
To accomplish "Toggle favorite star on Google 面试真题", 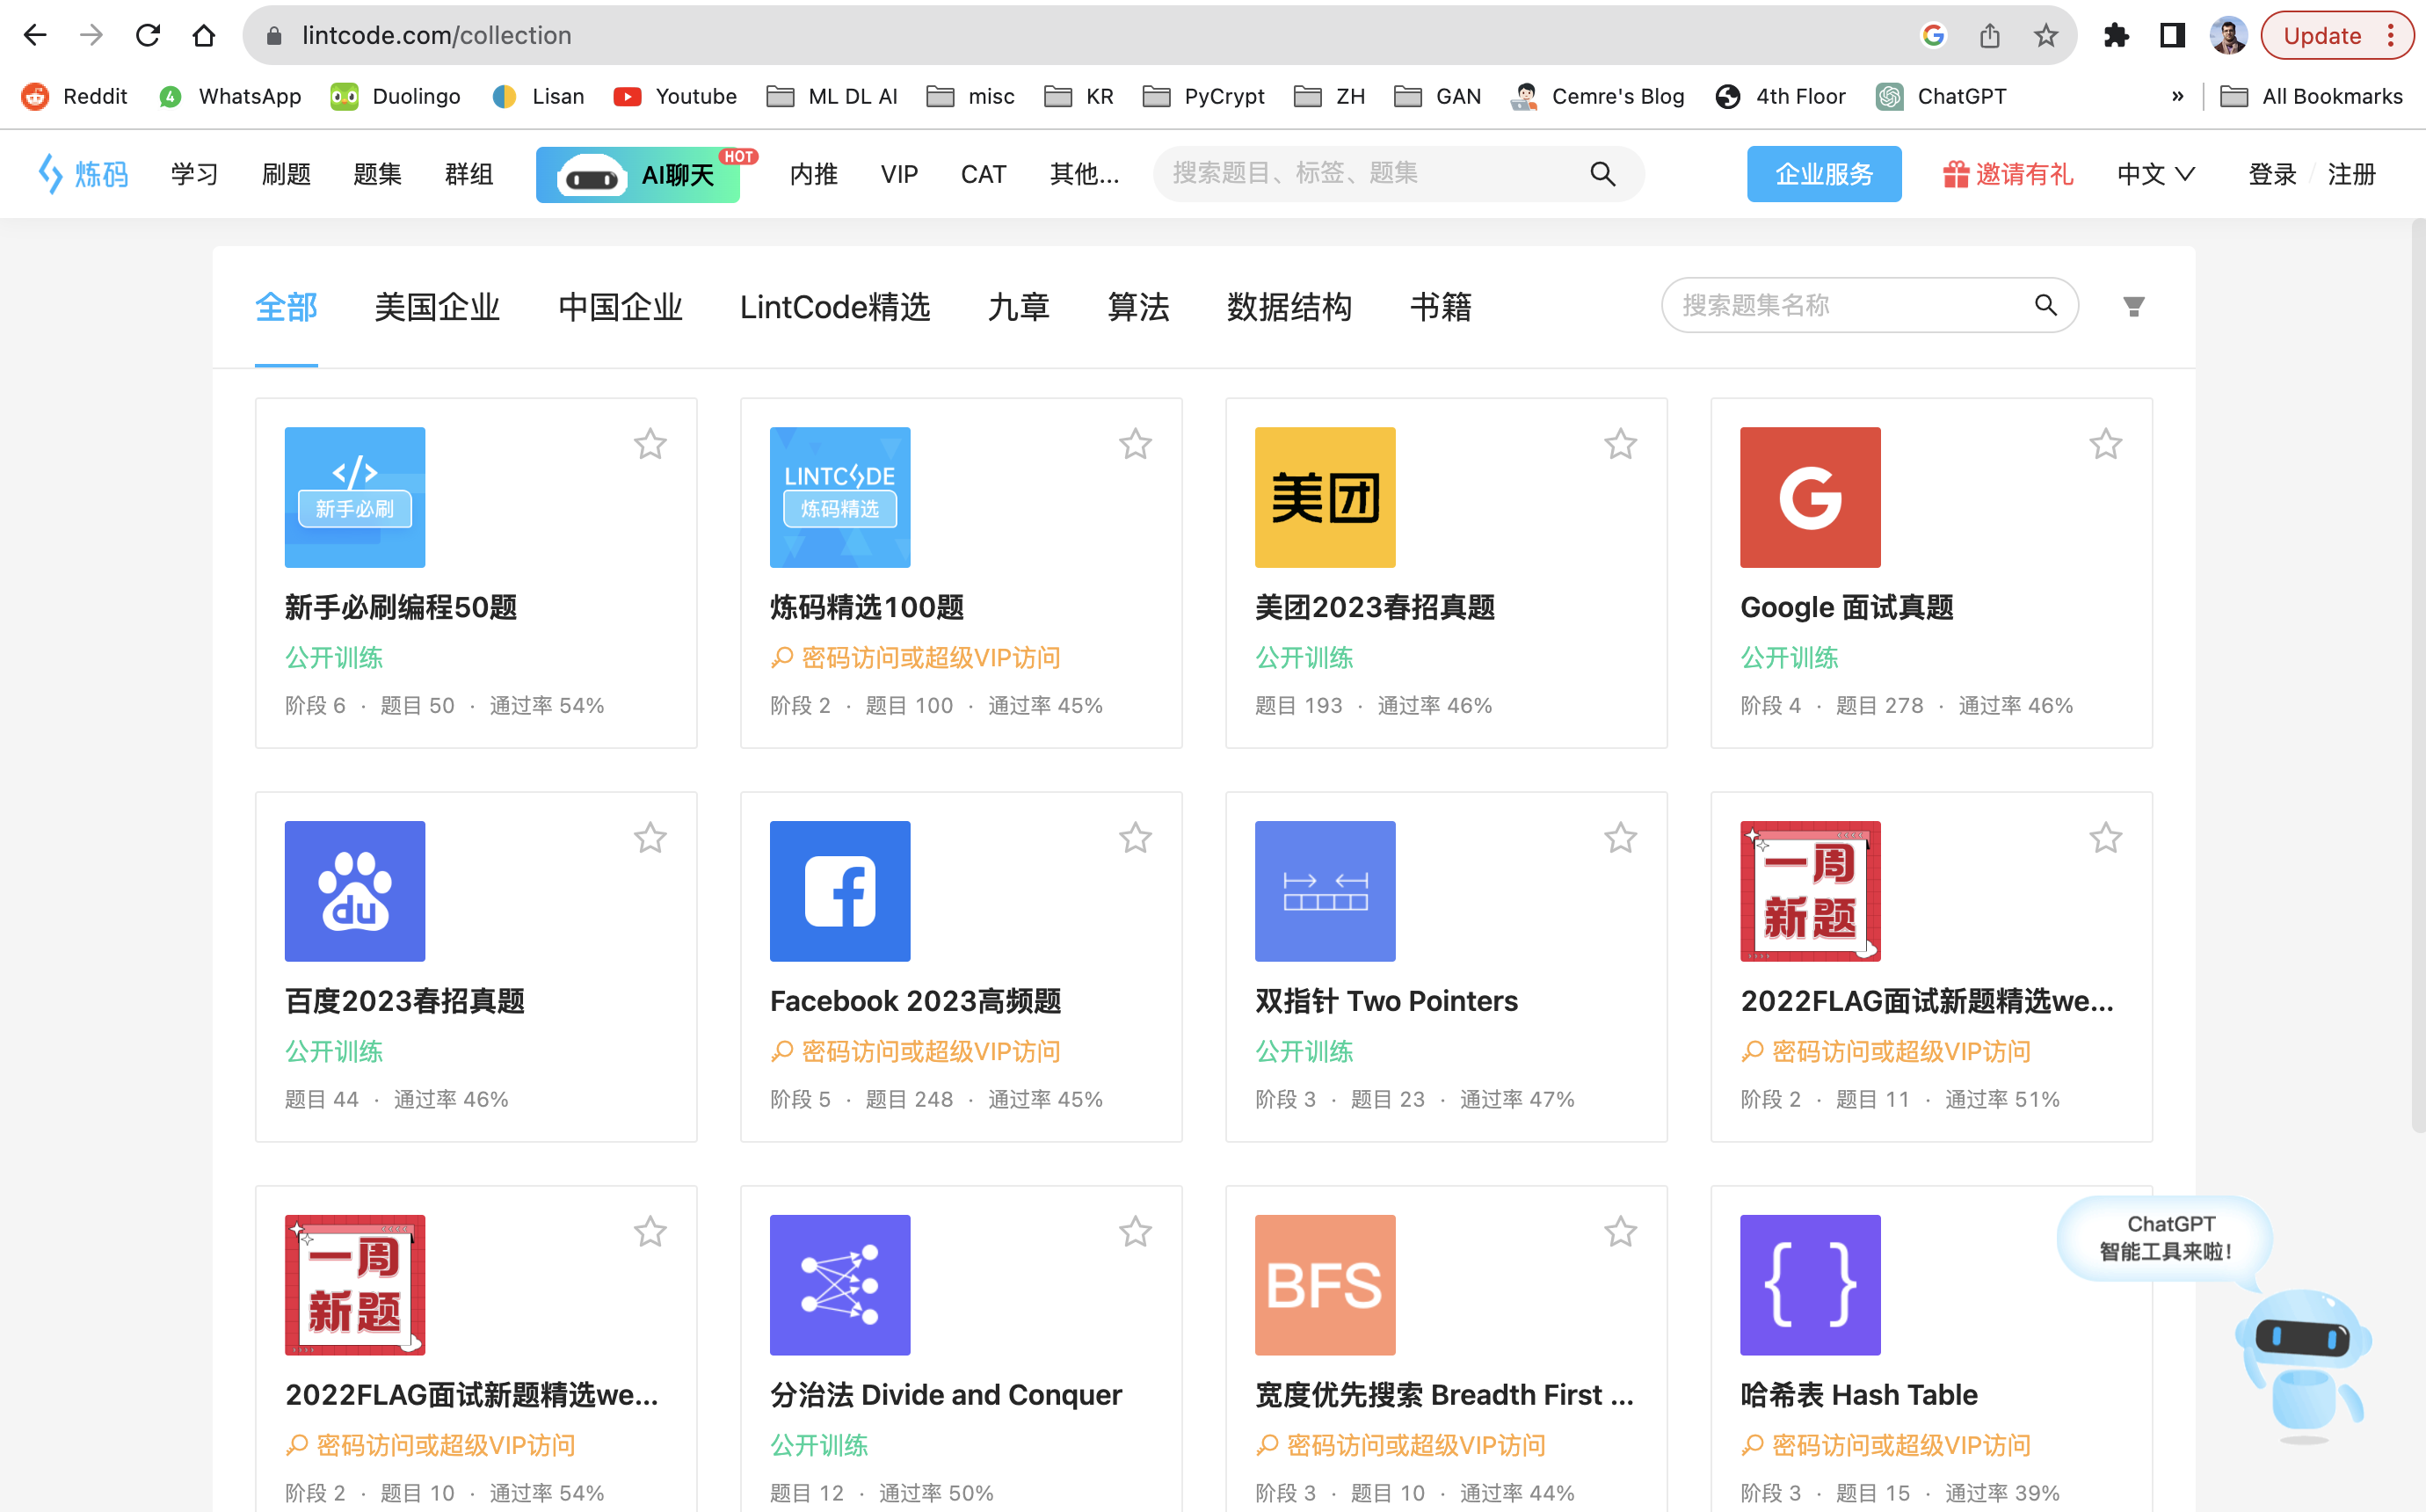I will coord(2103,444).
